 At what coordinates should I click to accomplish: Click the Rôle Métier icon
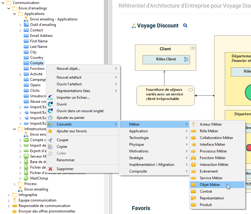click(x=193, y=131)
